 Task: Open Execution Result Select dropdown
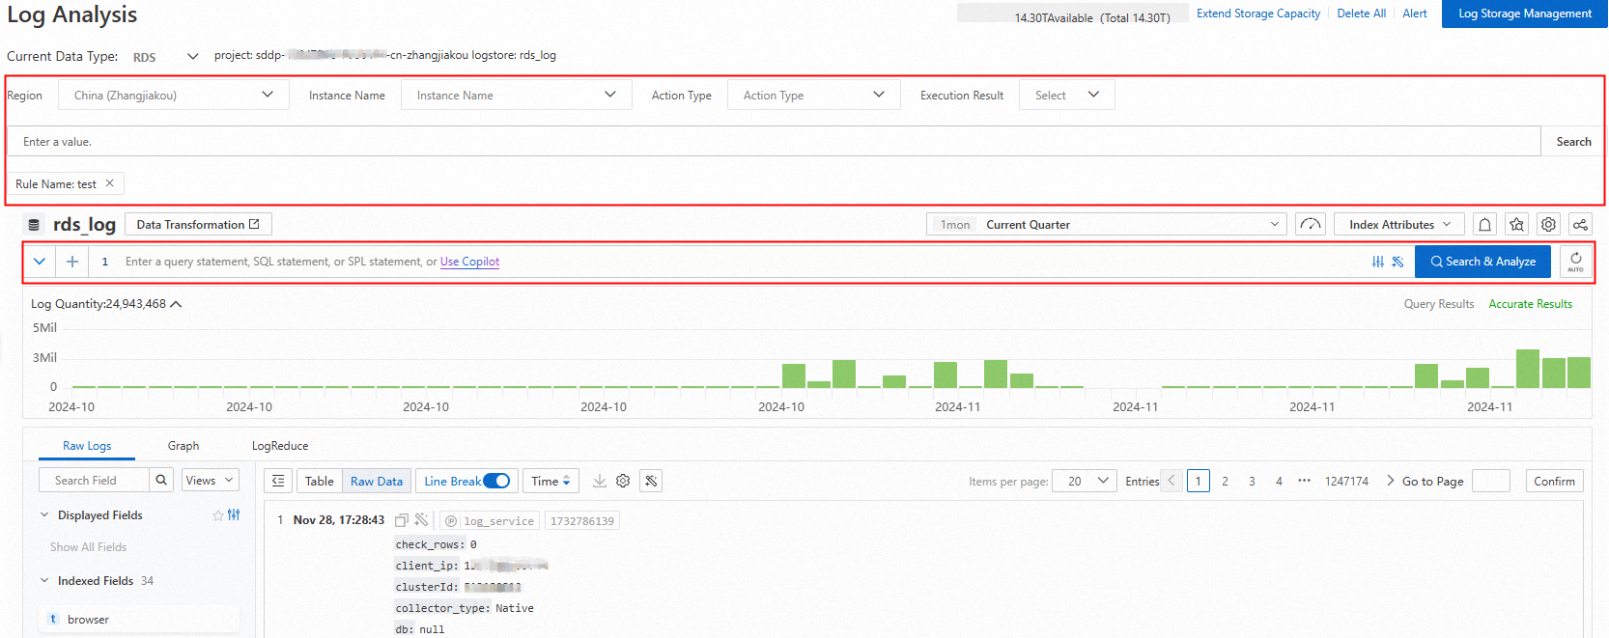point(1066,95)
